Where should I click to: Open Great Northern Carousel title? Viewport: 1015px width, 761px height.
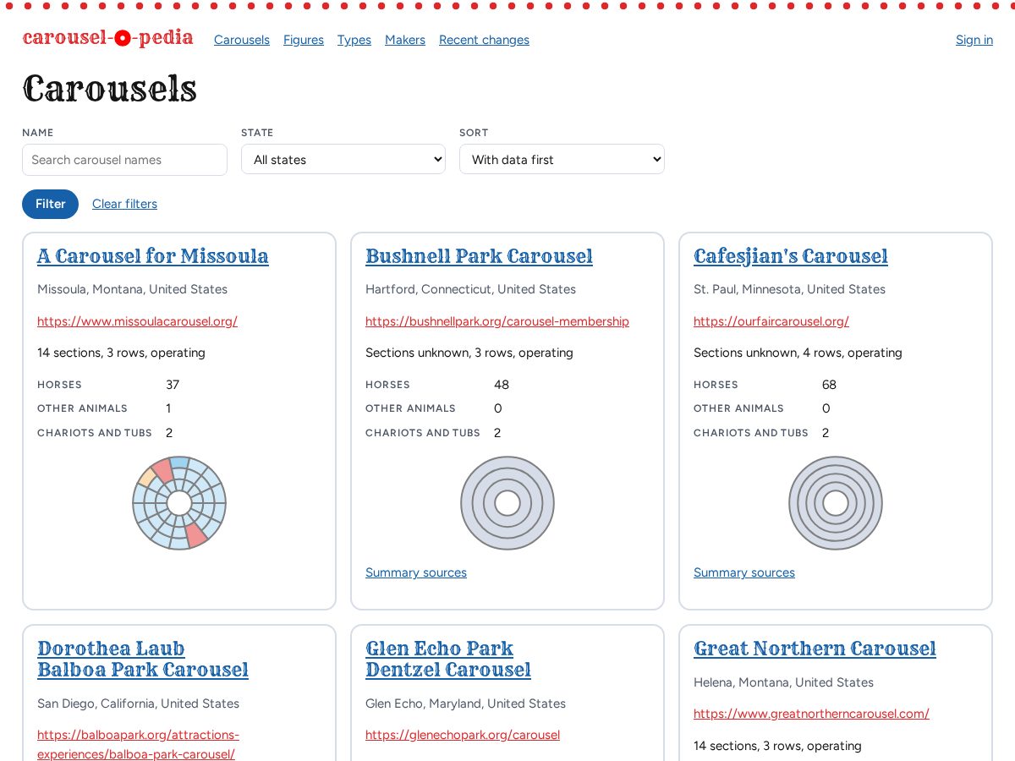pos(815,649)
